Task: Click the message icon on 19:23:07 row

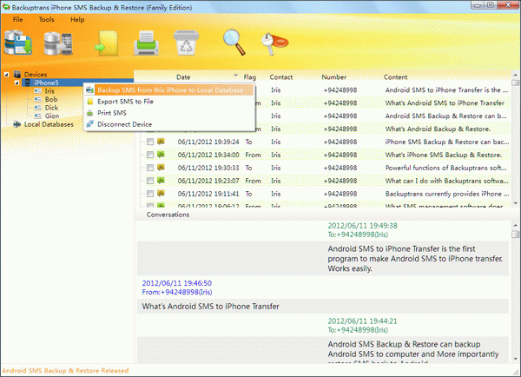Action: pos(161,181)
